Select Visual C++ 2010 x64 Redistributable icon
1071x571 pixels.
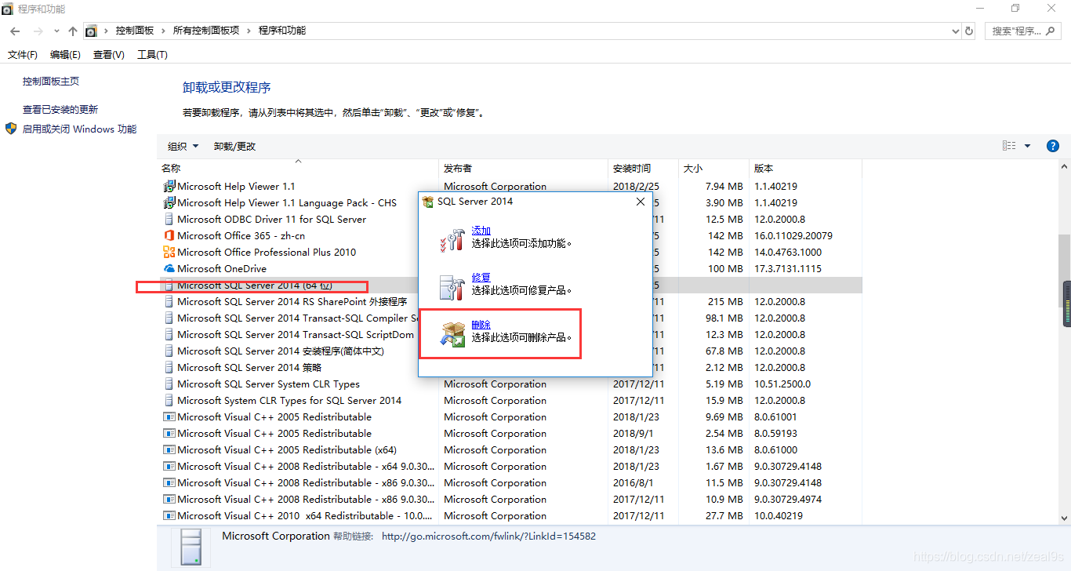click(169, 516)
